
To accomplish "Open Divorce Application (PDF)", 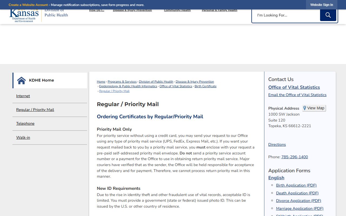I will 298,201.
